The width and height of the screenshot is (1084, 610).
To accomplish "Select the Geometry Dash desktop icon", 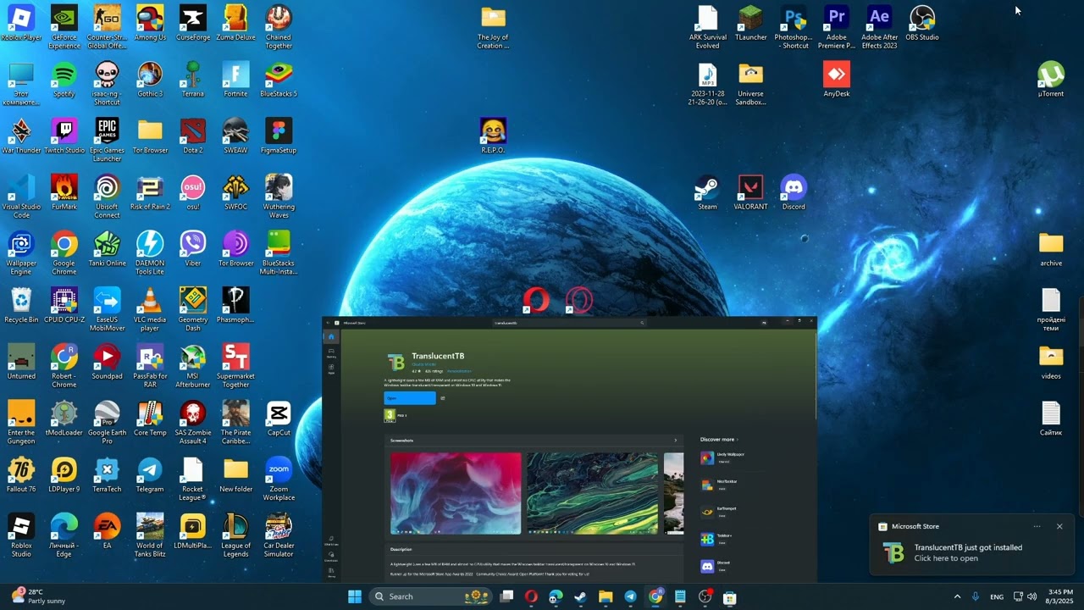I will (x=193, y=309).
